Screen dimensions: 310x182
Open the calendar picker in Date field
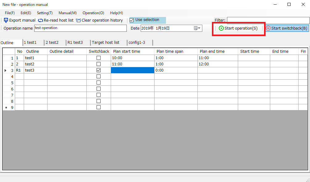click(197, 28)
